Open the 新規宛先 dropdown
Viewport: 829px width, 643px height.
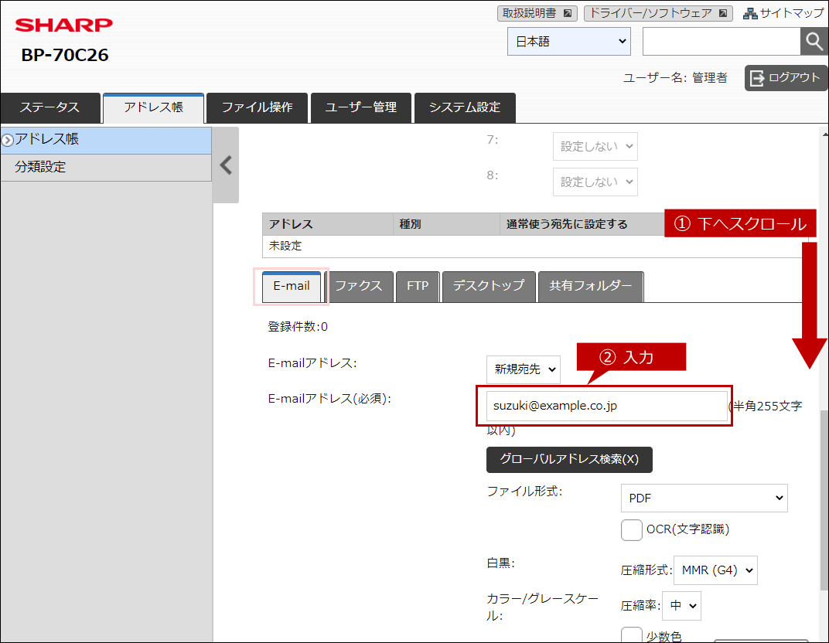523,369
